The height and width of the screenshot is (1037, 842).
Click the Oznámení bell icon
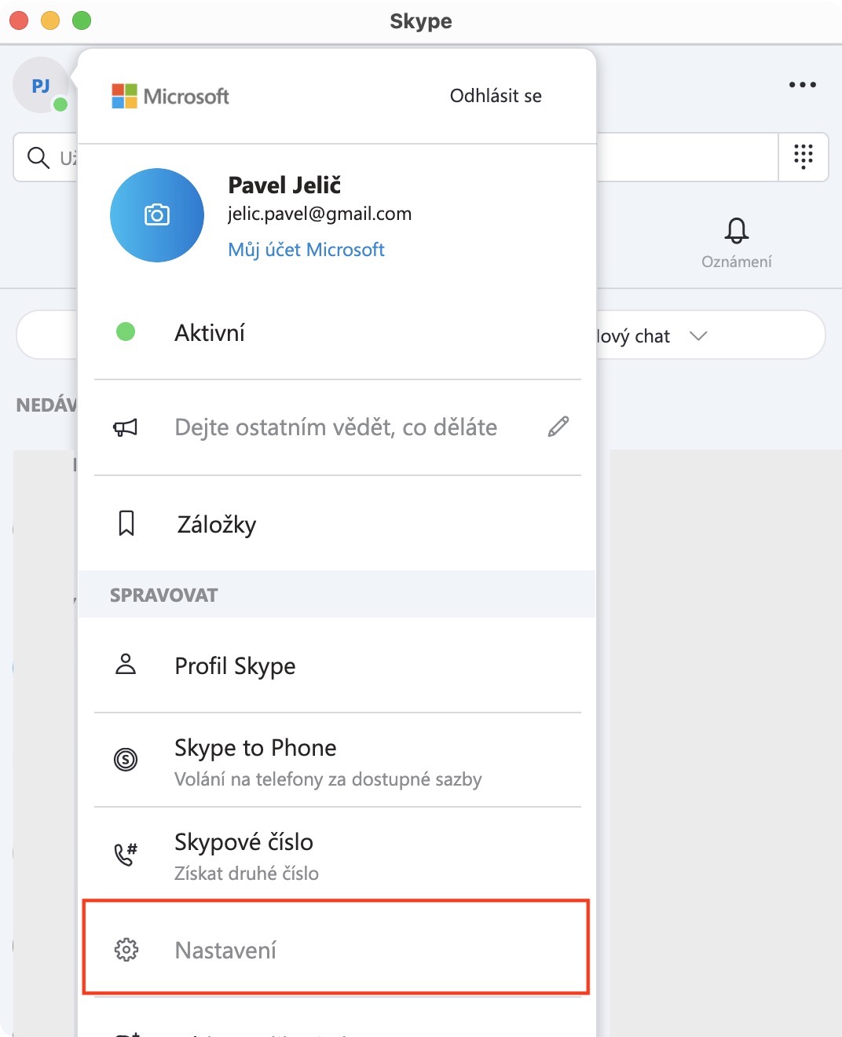[x=736, y=230]
